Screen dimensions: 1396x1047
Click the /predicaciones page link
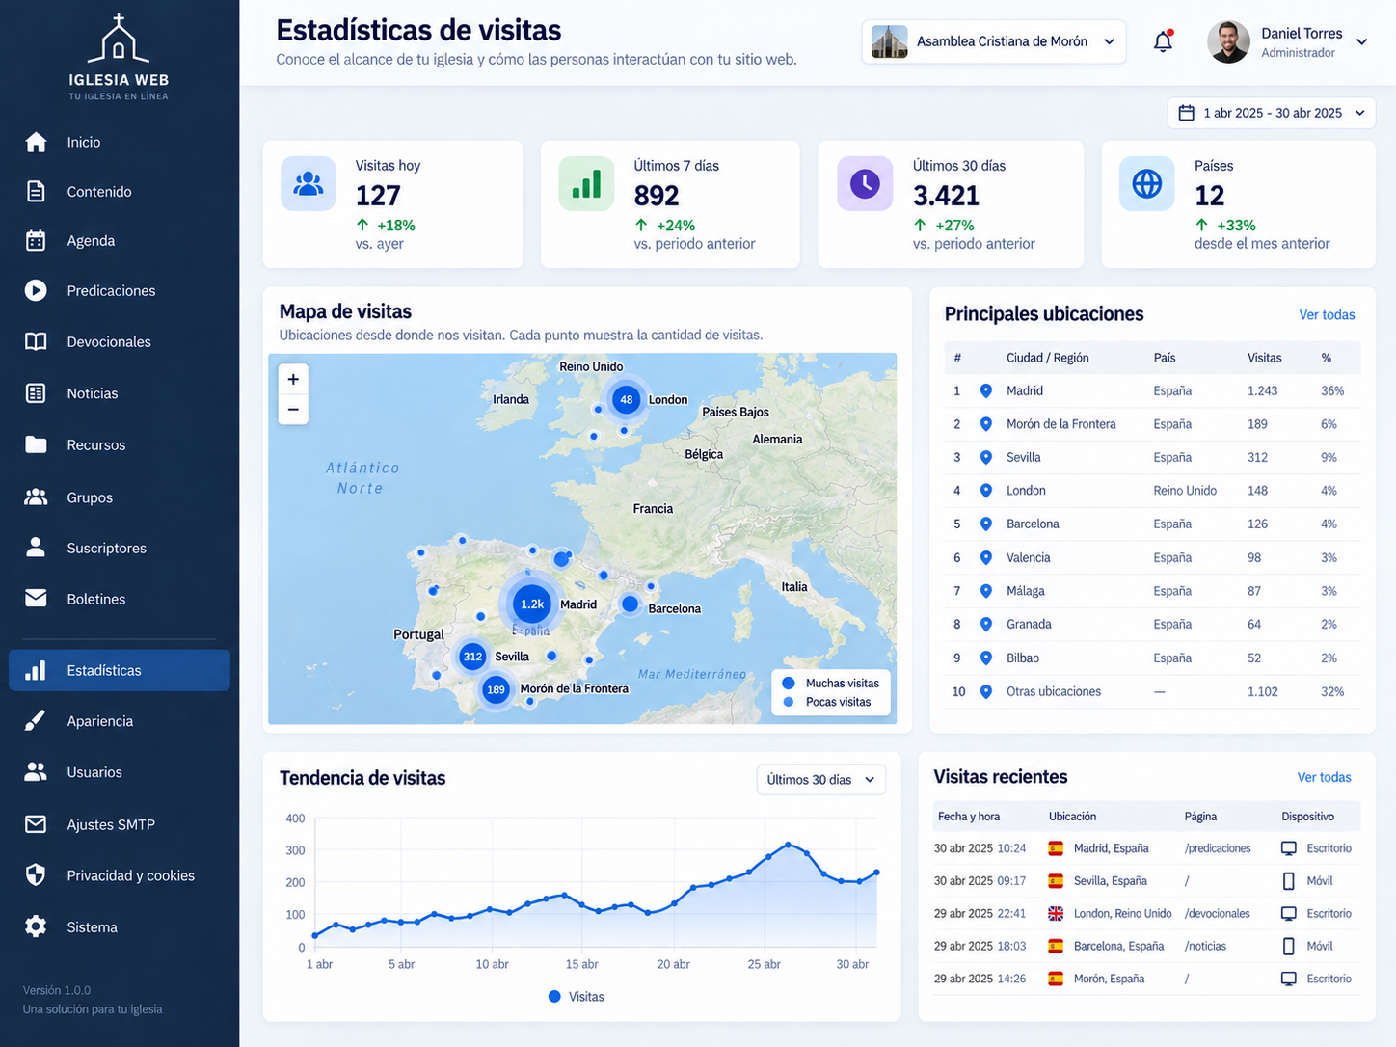(1218, 848)
